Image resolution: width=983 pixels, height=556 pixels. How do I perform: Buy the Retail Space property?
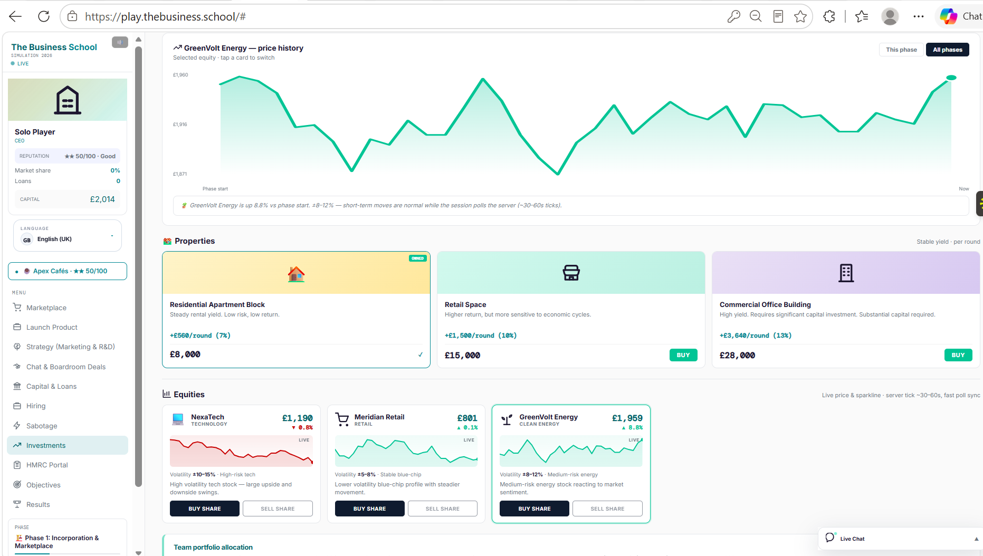tap(683, 355)
